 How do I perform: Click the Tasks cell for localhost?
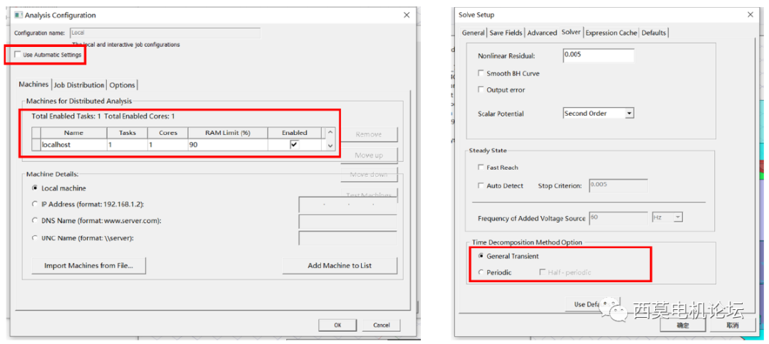(127, 145)
